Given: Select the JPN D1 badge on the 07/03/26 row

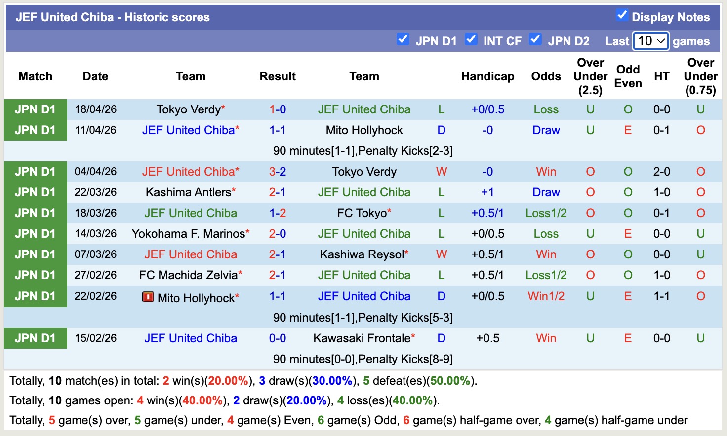Looking at the screenshot, I should coord(35,254).
